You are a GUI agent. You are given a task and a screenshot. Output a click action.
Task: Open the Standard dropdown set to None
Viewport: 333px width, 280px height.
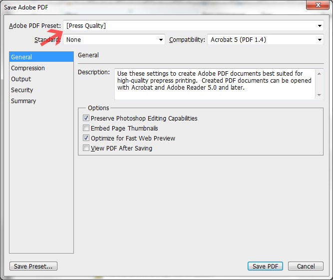114,40
